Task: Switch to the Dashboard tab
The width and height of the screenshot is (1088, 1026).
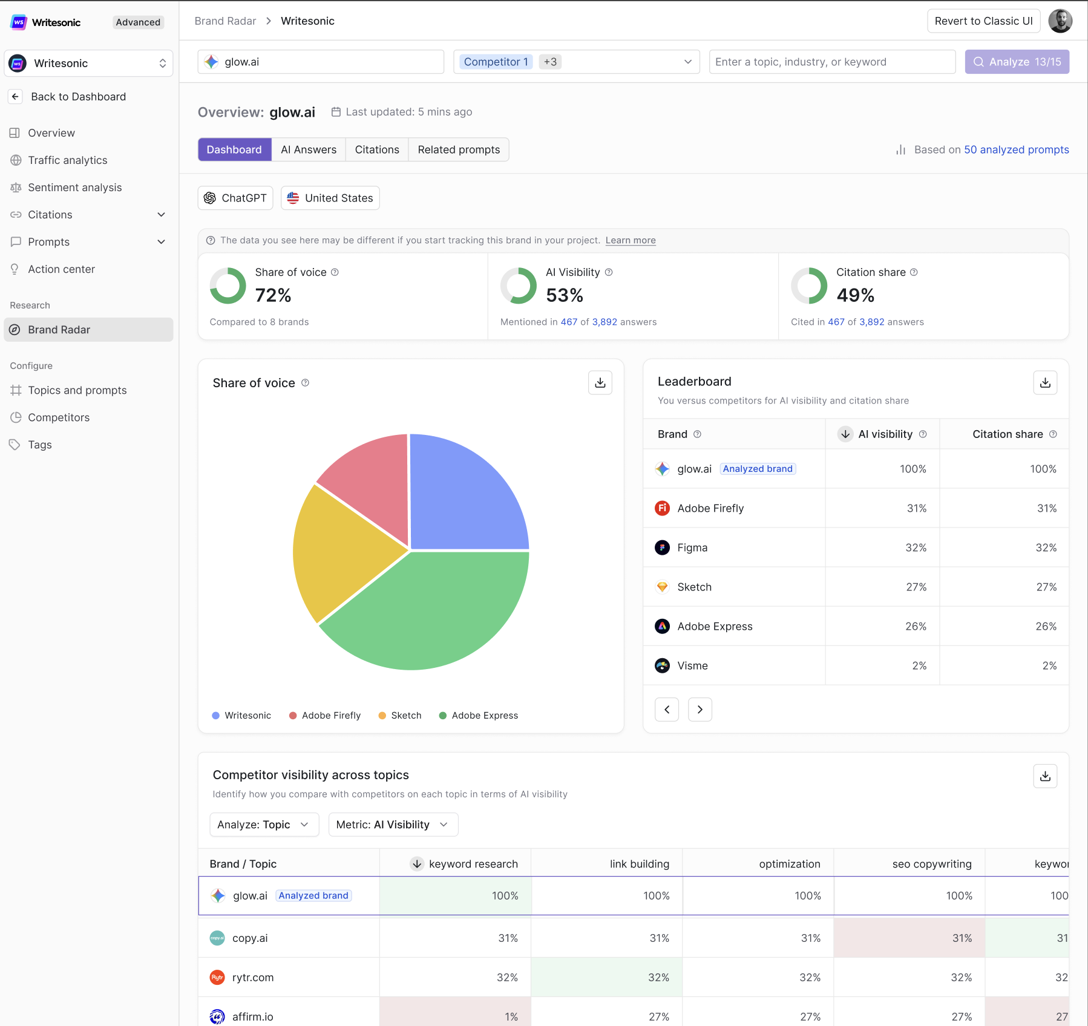Action: 234,149
